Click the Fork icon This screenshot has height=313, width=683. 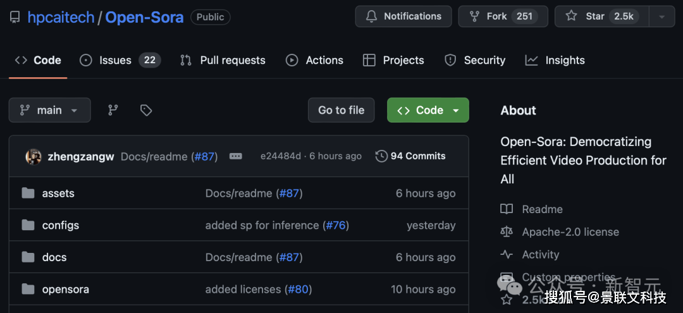point(475,16)
